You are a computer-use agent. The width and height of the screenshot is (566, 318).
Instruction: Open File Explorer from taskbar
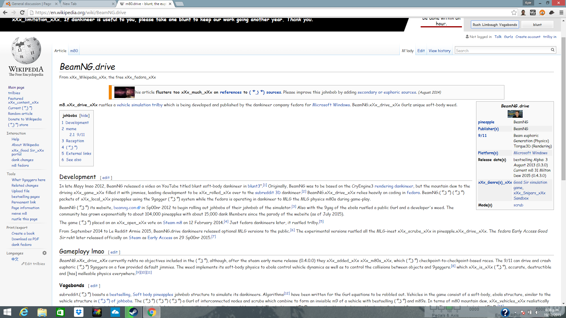pos(42,312)
